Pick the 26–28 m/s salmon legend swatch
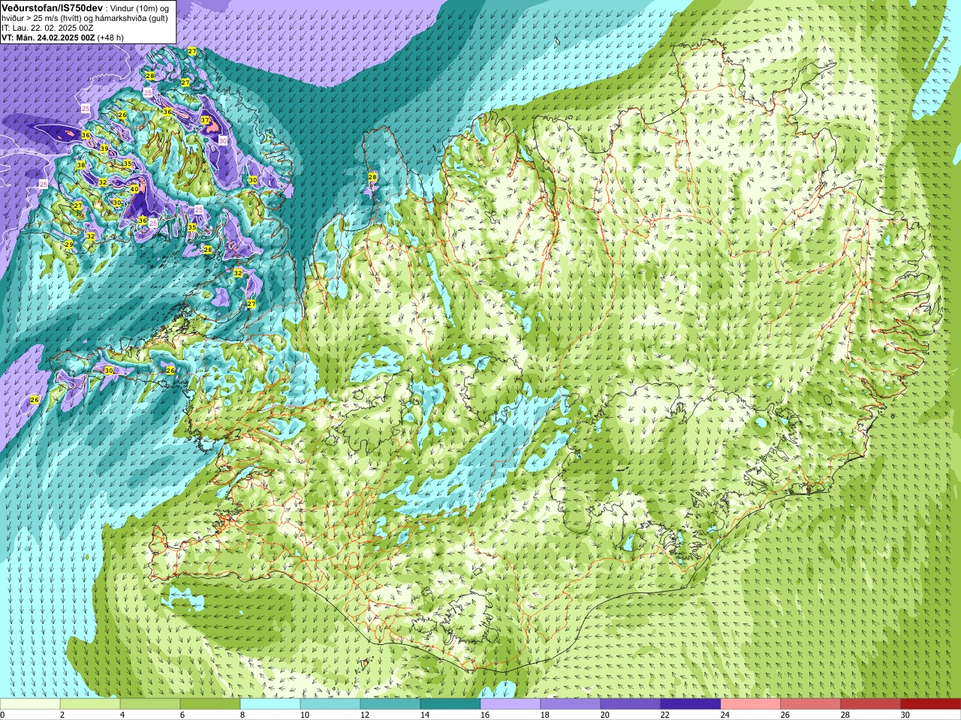The width and height of the screenshot is (961, 720). point(811,704)
